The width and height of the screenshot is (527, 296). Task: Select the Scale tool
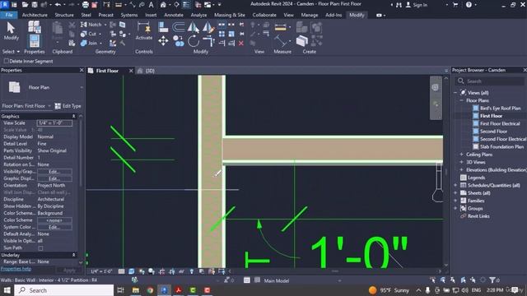tap(231, 34)
